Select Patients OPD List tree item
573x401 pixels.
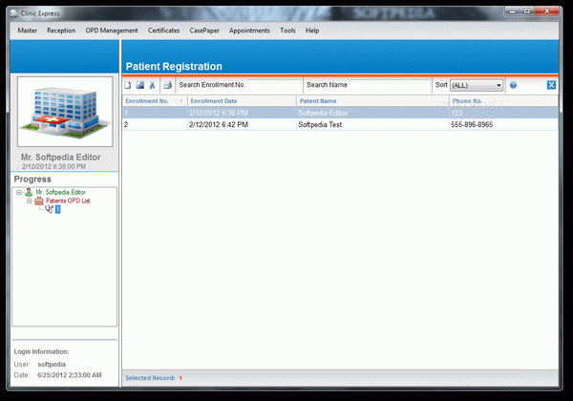pyautogui.click(x=68, y=200)
